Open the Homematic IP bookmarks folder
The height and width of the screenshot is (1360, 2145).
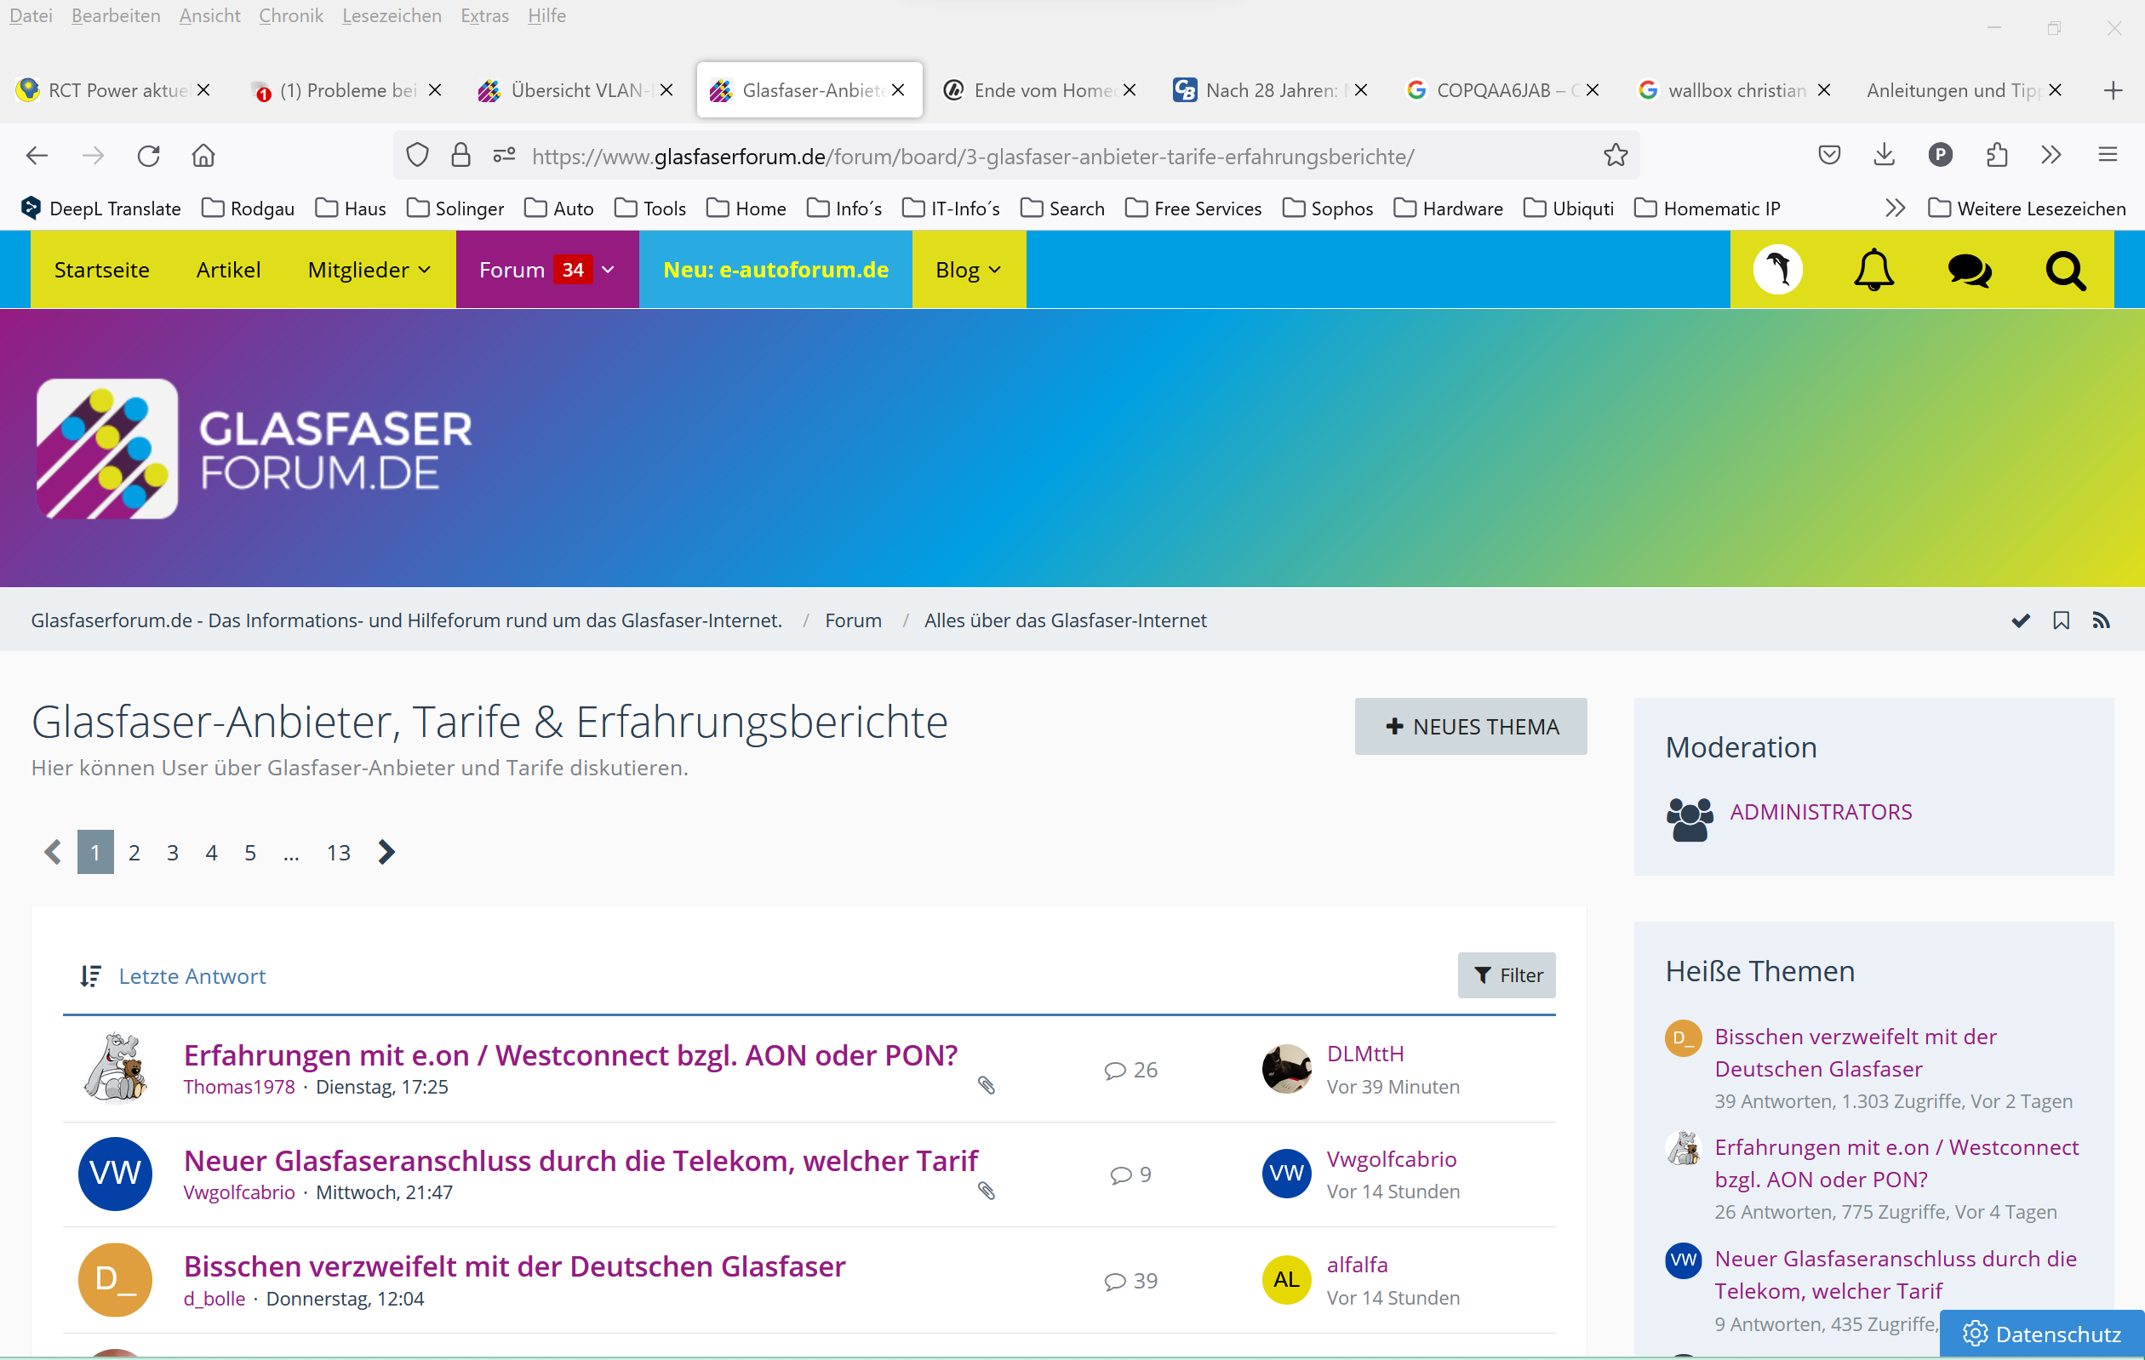(x=1707, y=209)
